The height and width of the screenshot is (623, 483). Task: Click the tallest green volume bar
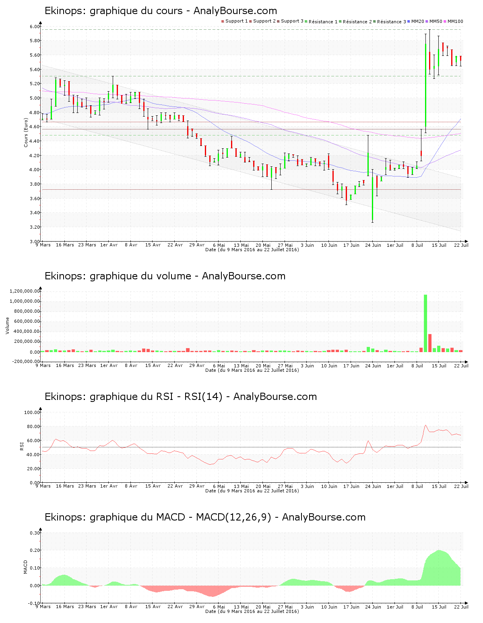[x=425, y=323]
